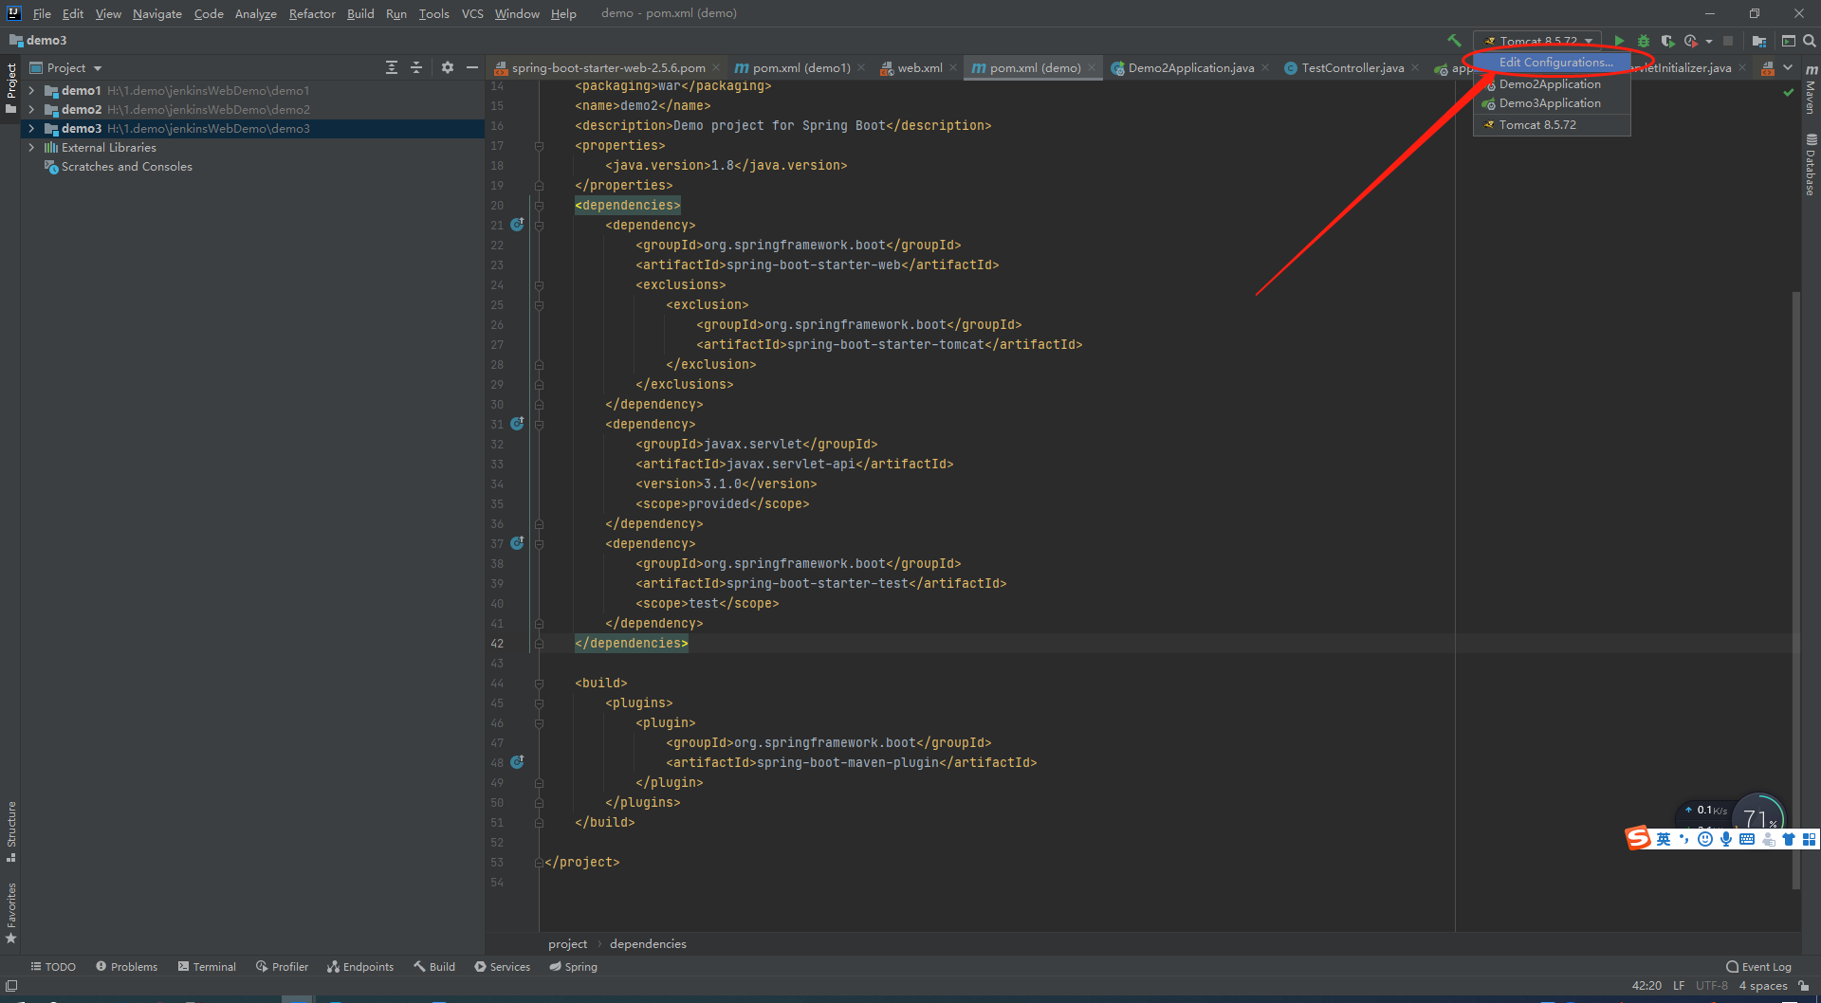Fold the dependencies tag at line 20

click(x=539, y=206)
